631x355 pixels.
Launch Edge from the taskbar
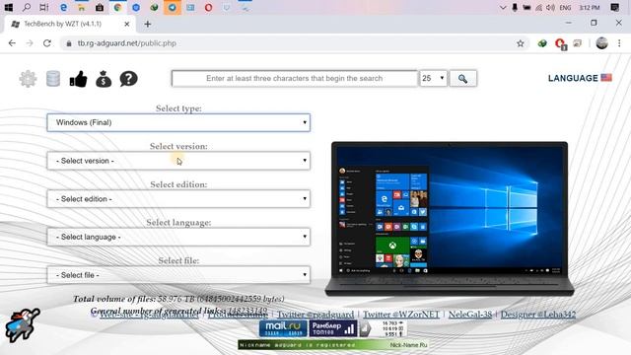pyautogui.click(x=63, y=7)
